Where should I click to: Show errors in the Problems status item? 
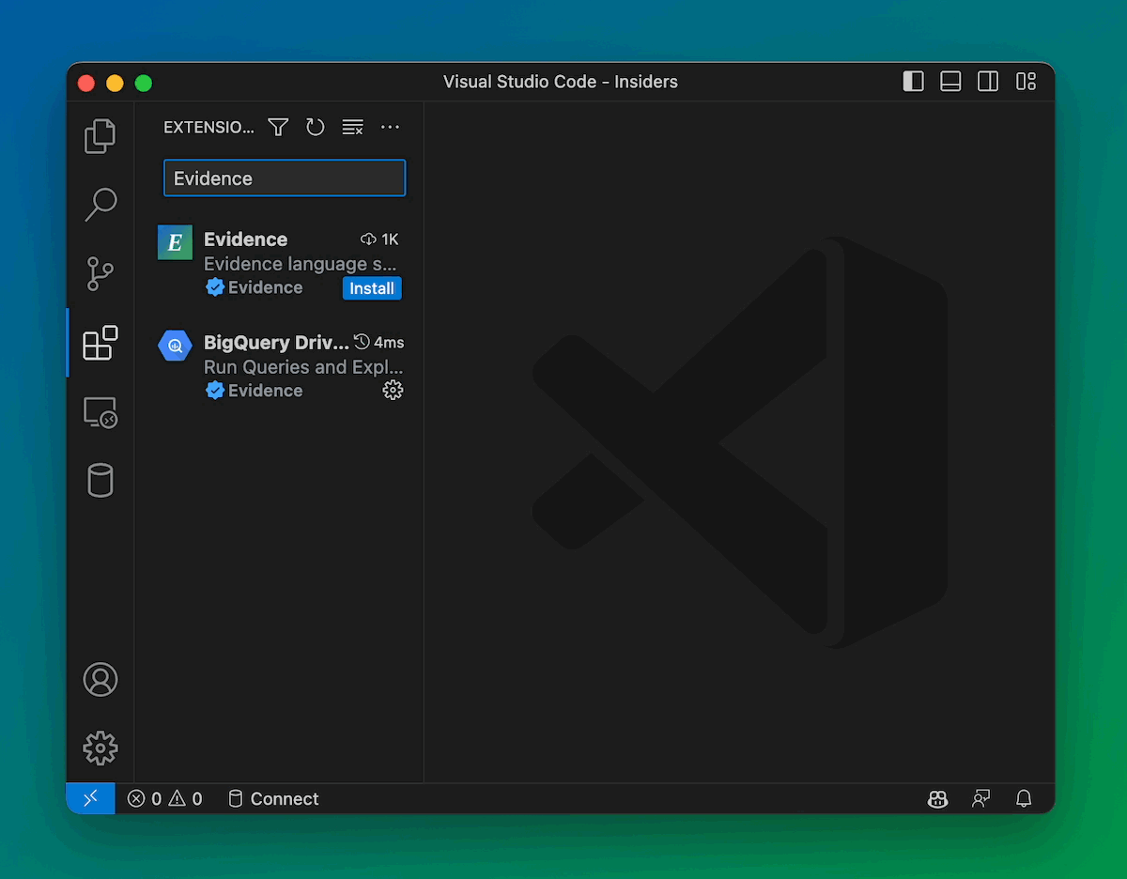pyautogui.click(x=145, y=799)
